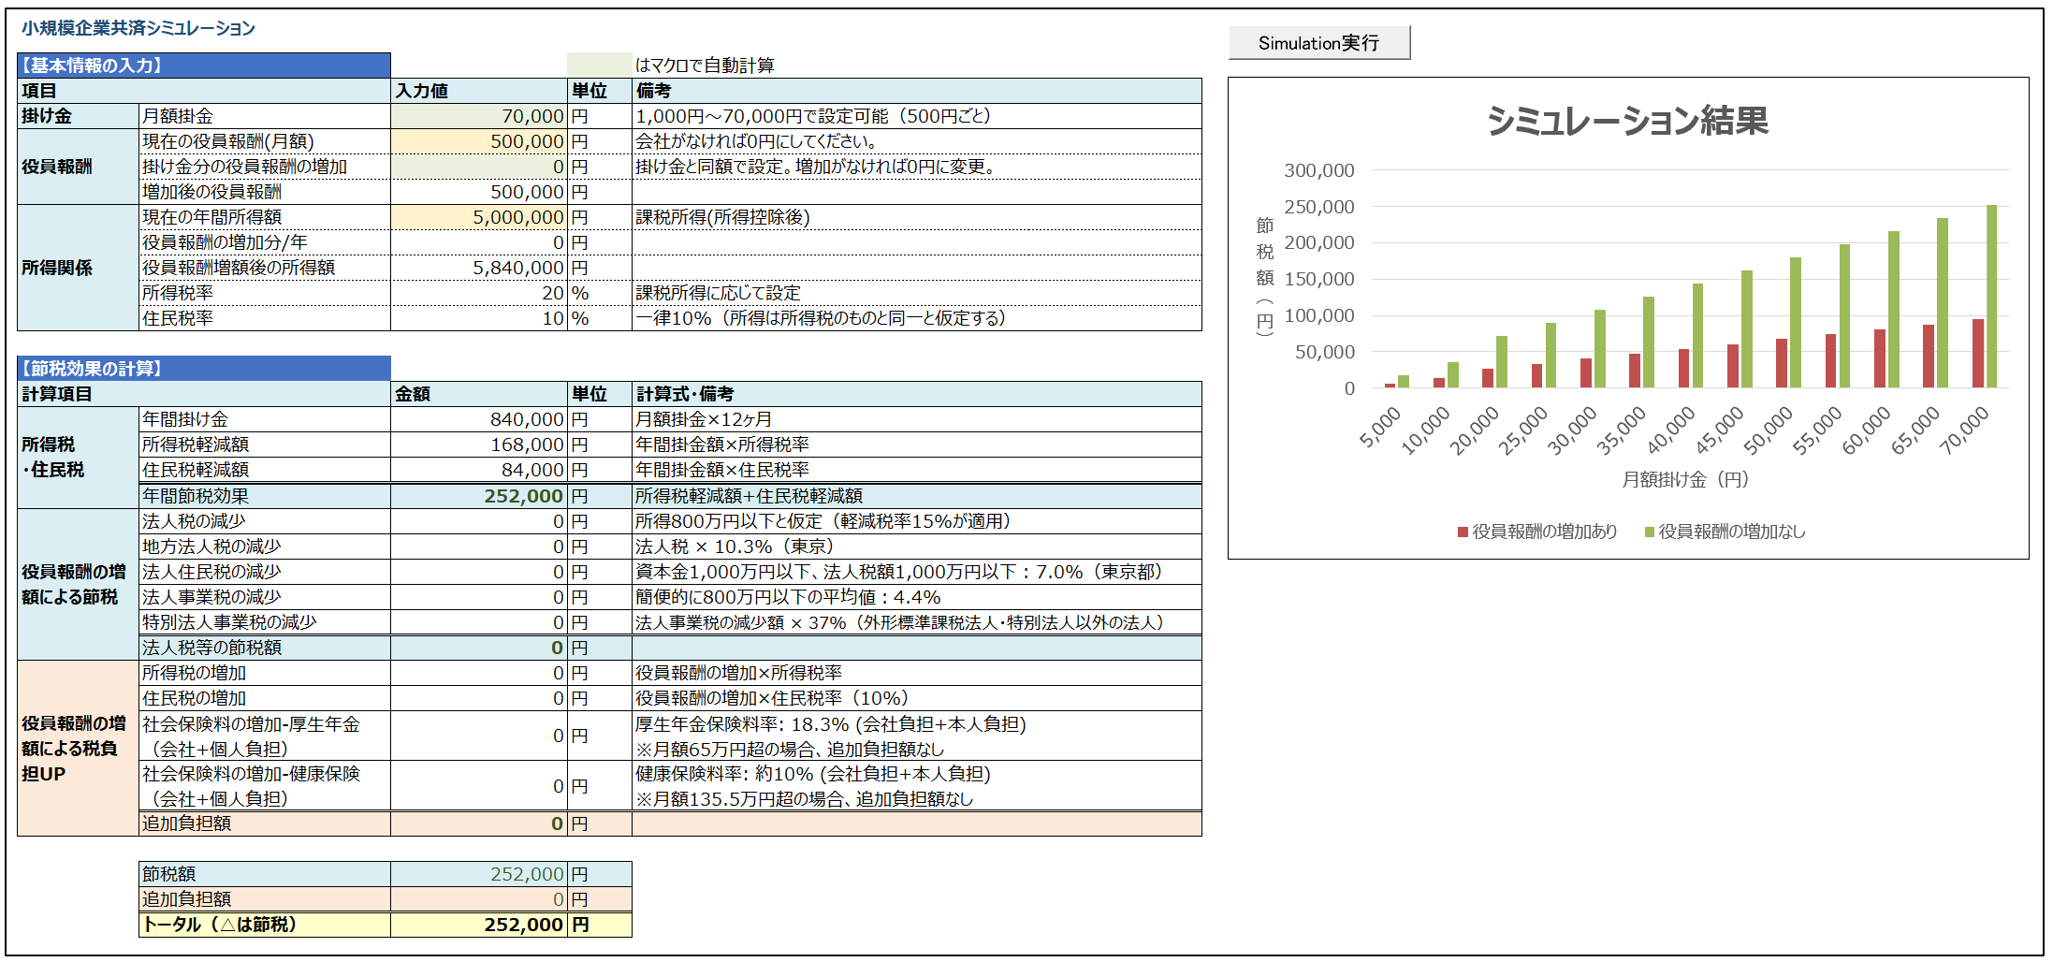
Task: Click the 小規模企業共済シミュレーション title text
Action: tap(138, 28)
